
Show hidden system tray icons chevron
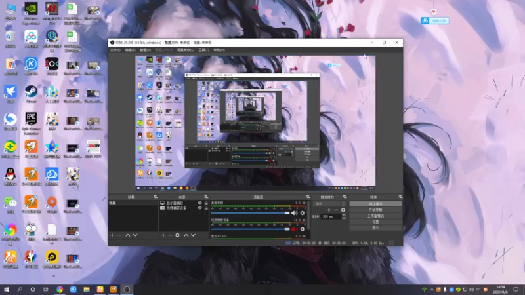point(432,290)
